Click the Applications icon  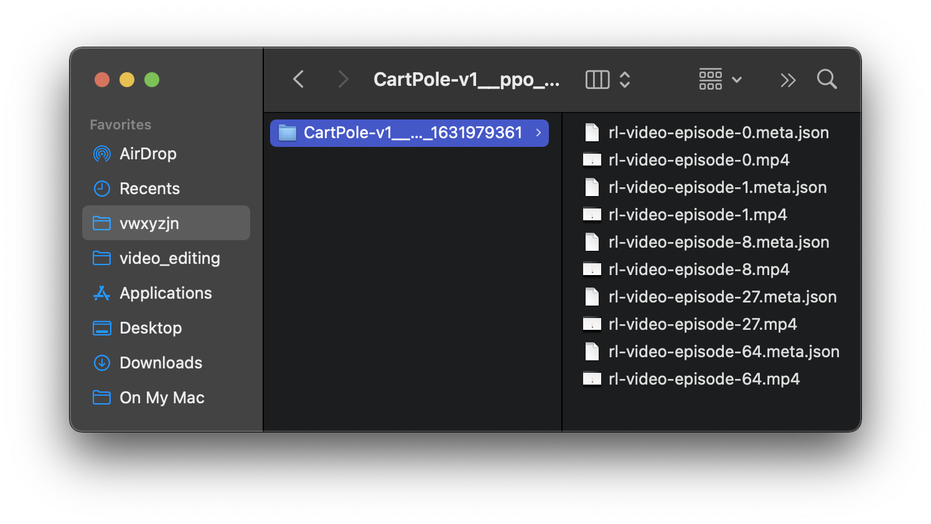[101, 293]
